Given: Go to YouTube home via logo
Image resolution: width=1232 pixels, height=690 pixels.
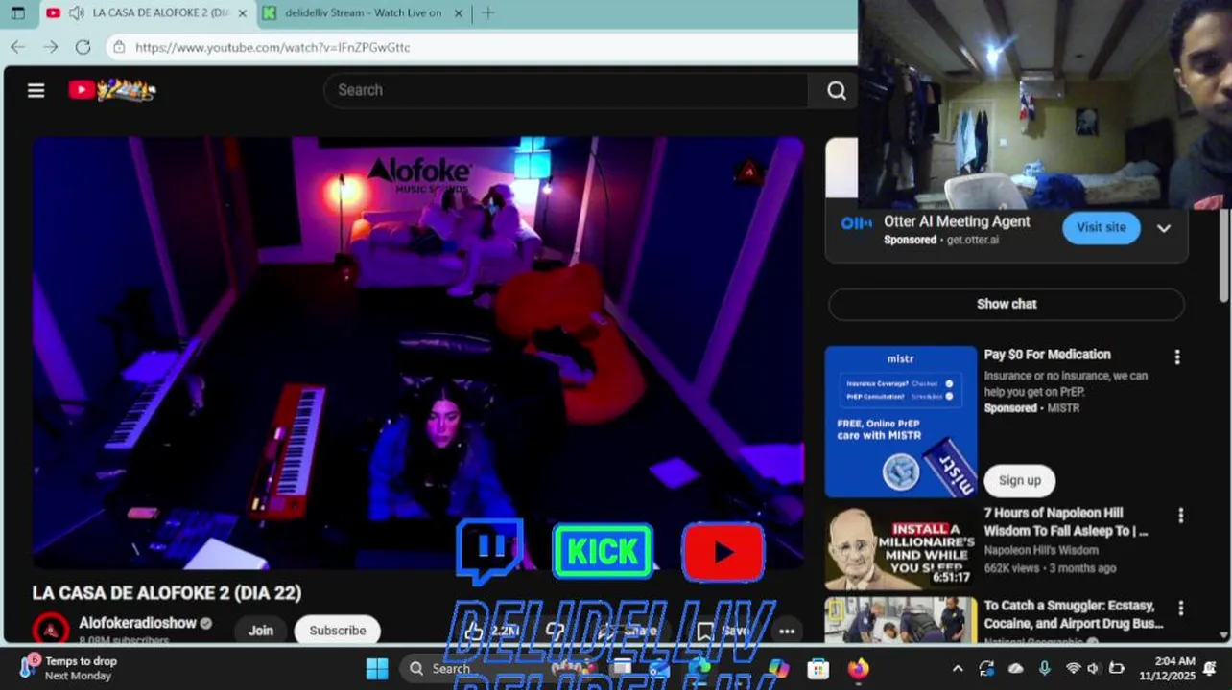Looking at the screenshot, I should click(x=112, y=90).
